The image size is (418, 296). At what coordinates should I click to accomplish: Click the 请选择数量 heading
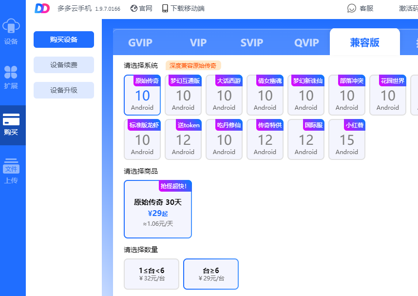click(x=141, y=250)
